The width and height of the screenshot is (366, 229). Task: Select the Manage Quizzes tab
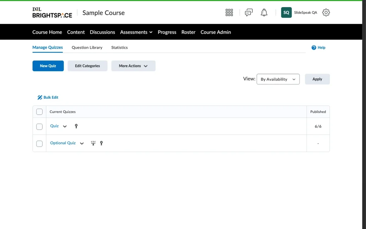[48, 48]
